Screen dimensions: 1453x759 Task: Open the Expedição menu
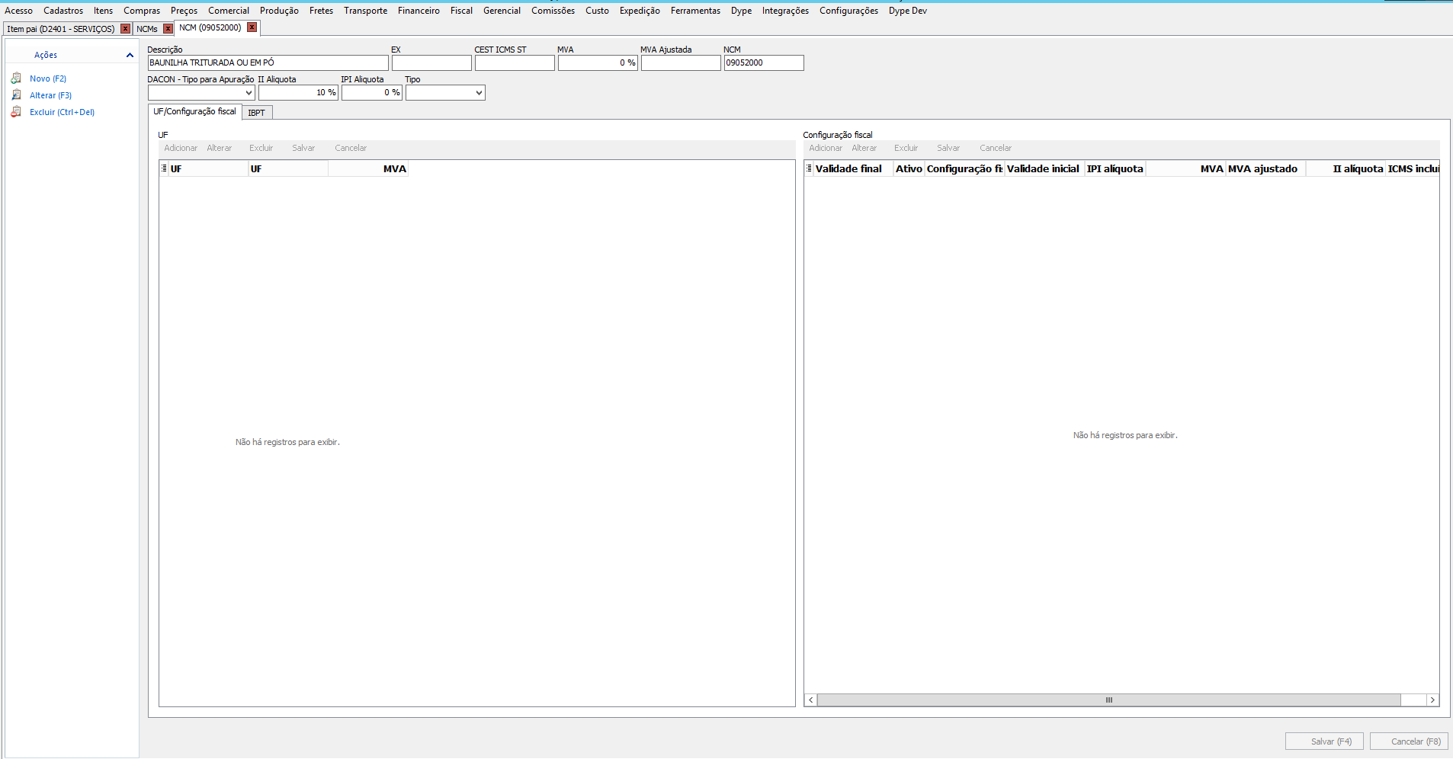[x=640, y=11]
